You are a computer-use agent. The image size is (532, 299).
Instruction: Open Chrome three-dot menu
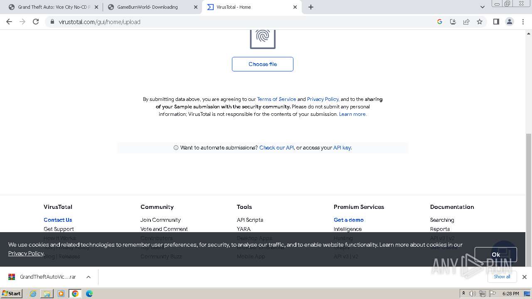coord(523,22)
